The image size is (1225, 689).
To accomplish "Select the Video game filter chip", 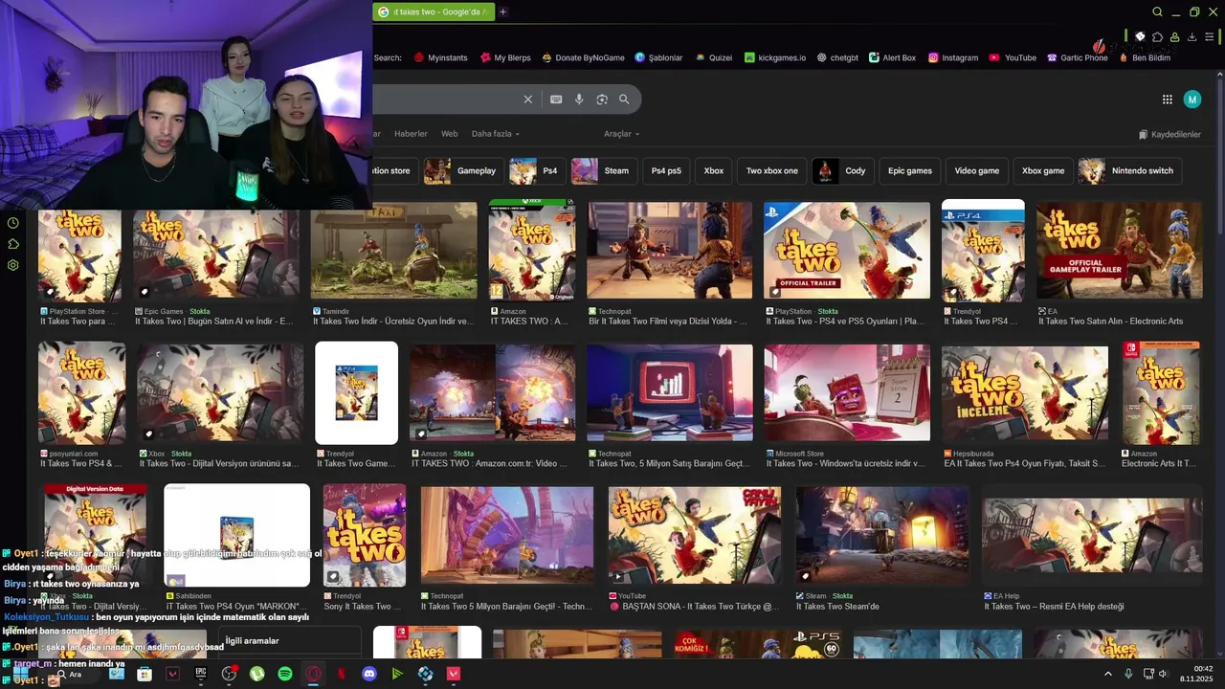I will [977, 171].
